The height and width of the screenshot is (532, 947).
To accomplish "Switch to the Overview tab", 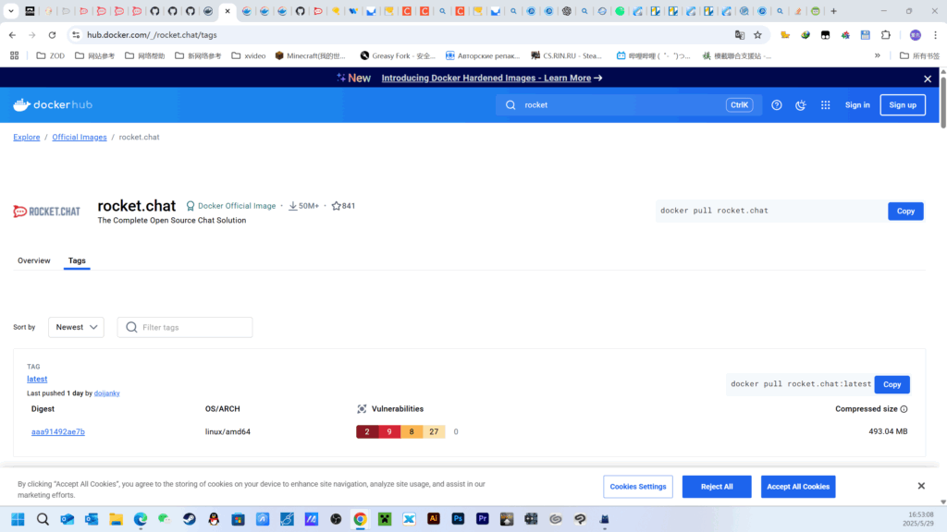I will (x=34, y=260).
